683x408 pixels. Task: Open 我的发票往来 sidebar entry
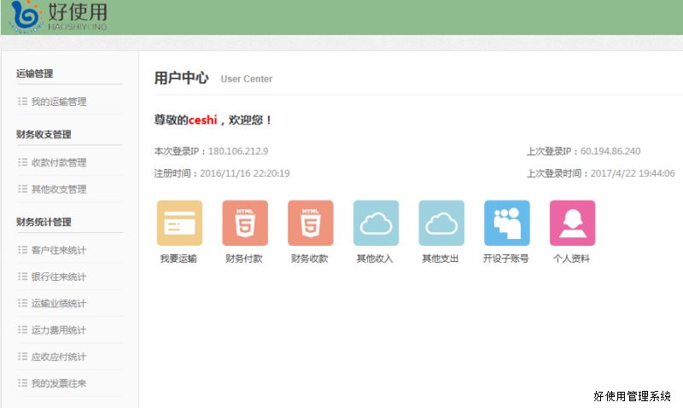tap(59, 383)
